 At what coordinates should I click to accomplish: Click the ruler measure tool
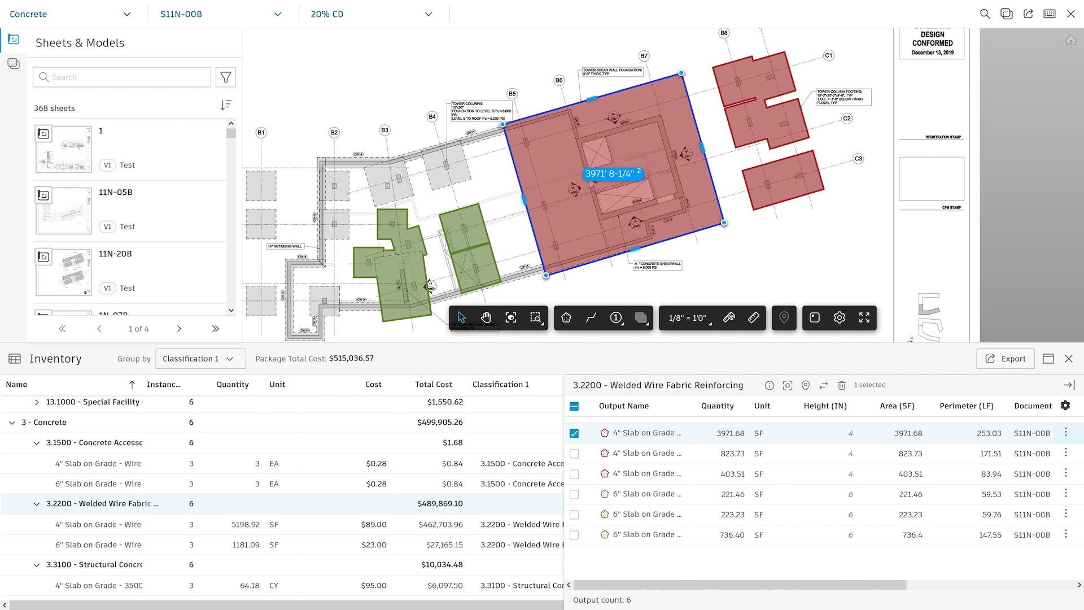(x=754, y=317)
